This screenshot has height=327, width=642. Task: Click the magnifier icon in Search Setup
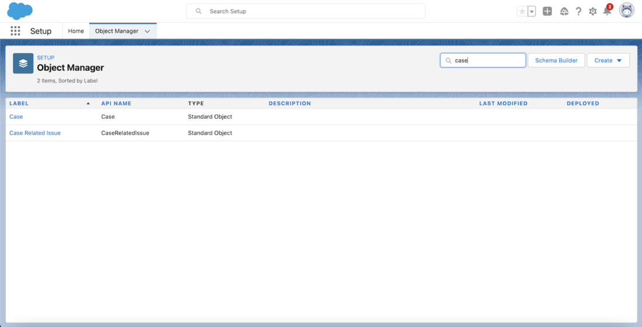point(198,12)
